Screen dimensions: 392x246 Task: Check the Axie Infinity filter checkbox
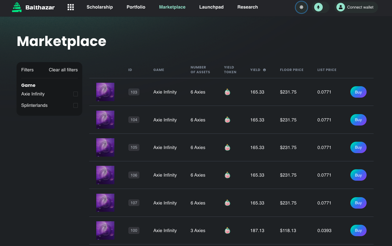pyautogui.click(x=76, y=94)
